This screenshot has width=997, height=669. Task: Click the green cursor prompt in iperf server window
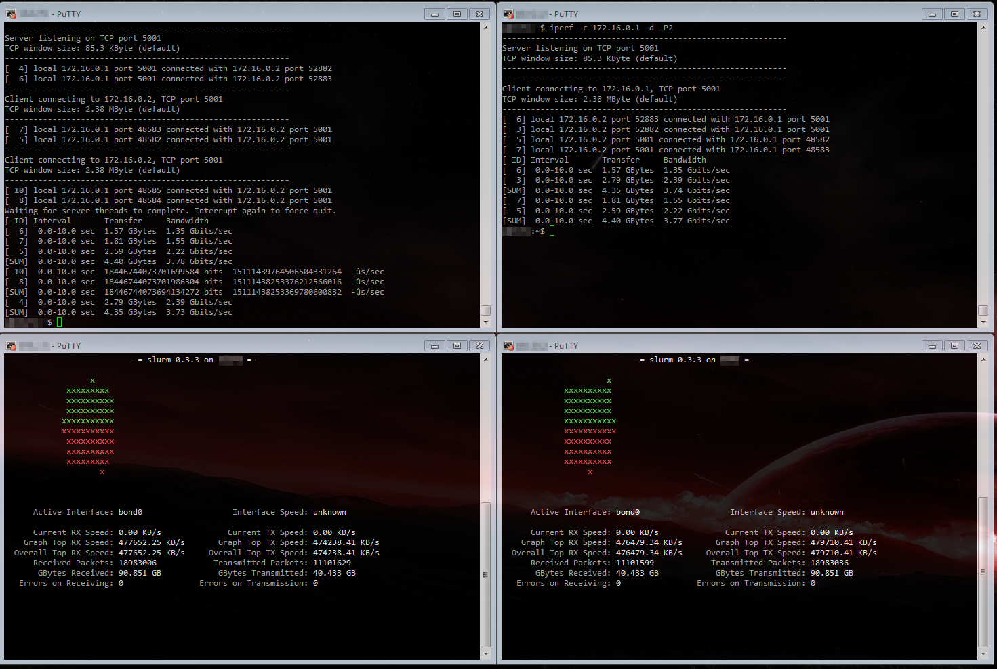(59, 322)
